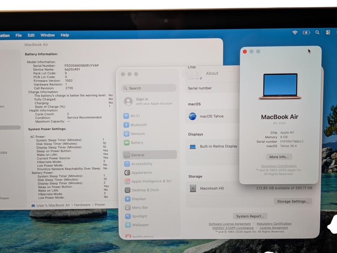The image size is (337, 253).
Task: Click Power in System Information path bar
Action: [100, 205]
